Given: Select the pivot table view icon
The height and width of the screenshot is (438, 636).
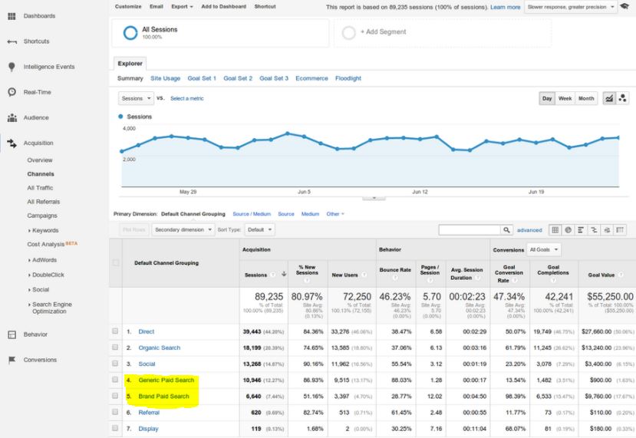Looking at the screenshot, I should click(x=620, y=230).
